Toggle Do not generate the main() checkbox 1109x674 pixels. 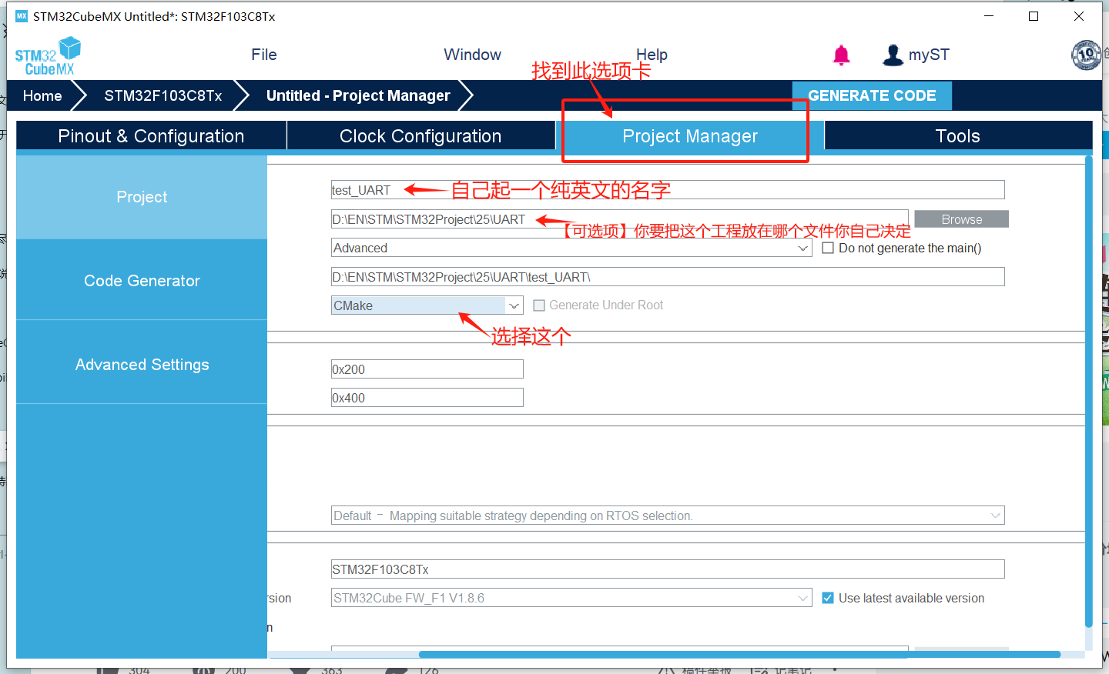pyautogui.click(x=828, y=248)
